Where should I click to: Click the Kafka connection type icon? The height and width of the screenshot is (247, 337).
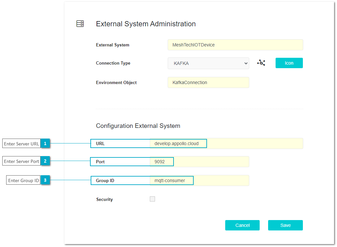(x=261, y=63)
